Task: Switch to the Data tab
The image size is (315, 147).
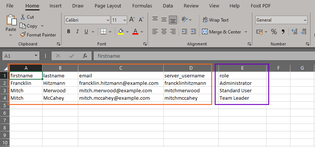Action: [x=168, y=6]
